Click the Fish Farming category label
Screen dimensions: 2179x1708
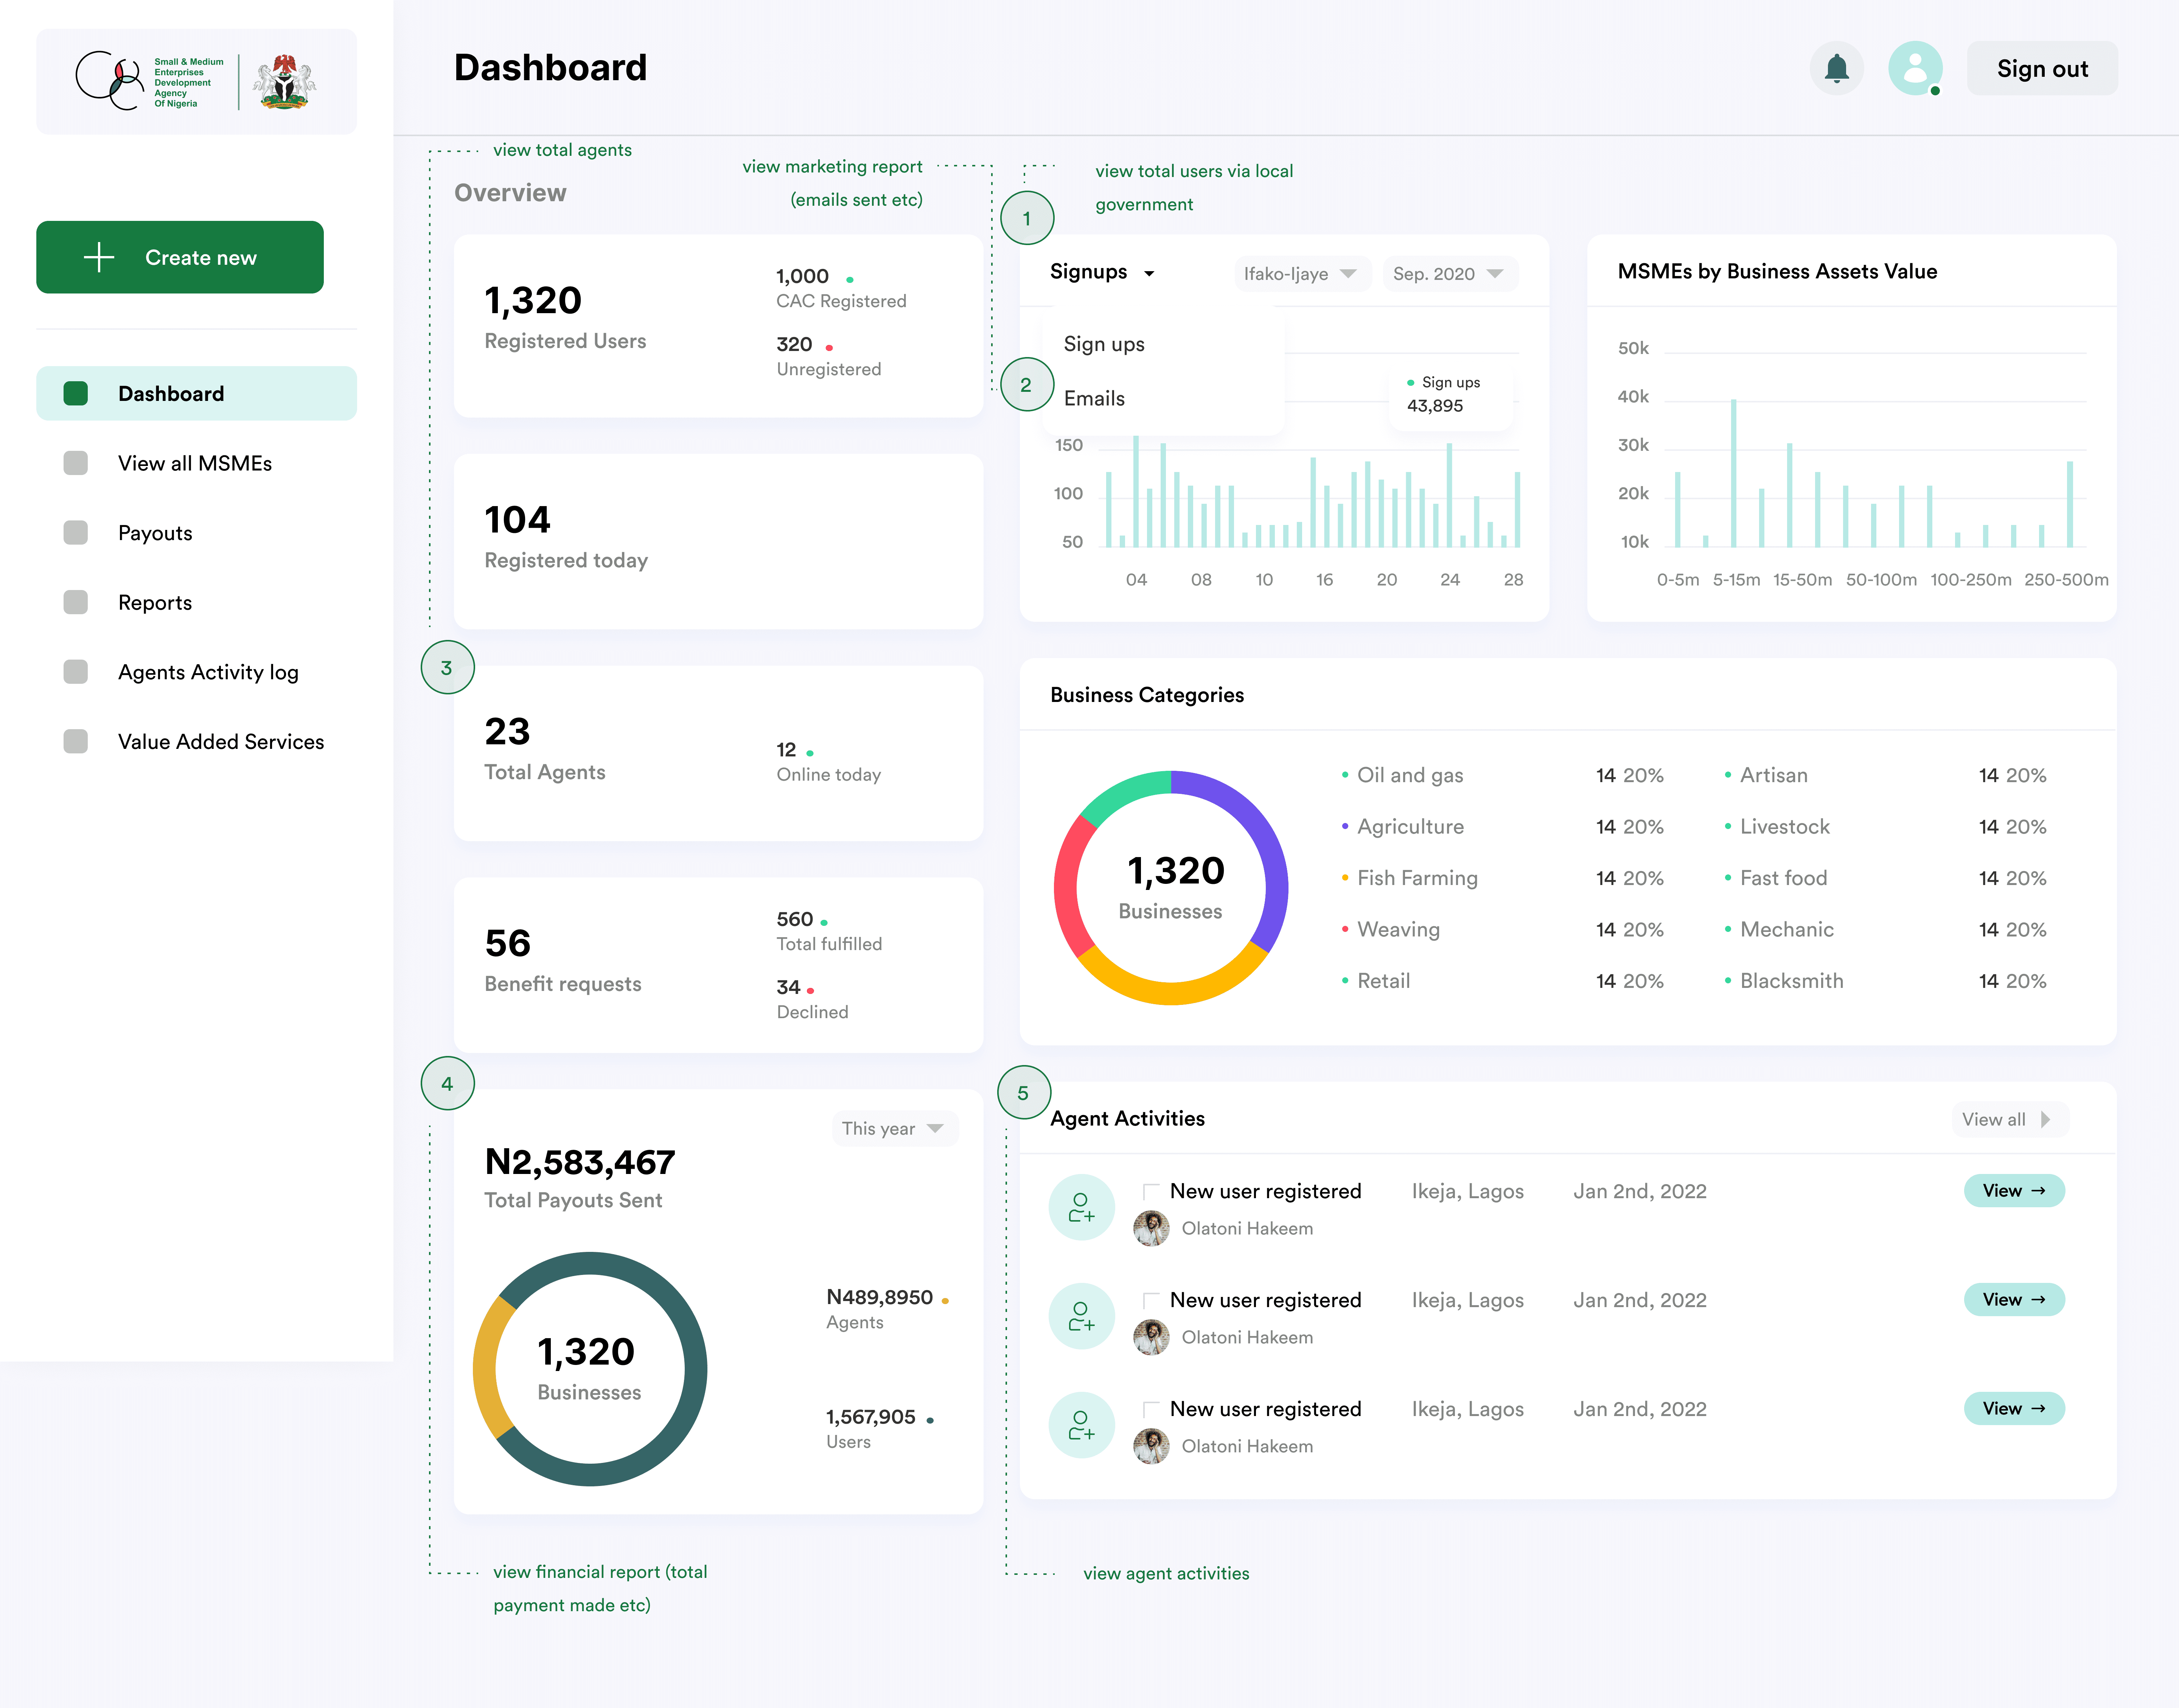tap(1417, 877)
